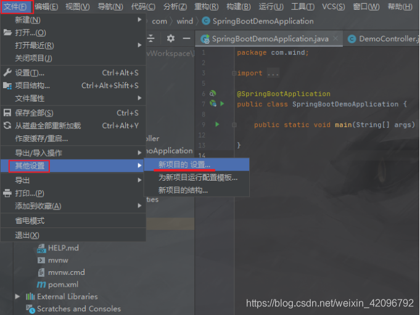The height and width of the screenshot is (315, 420).
Task: Click the com breadcrumb in navigation bar
Action: click(x=159, y=21)
